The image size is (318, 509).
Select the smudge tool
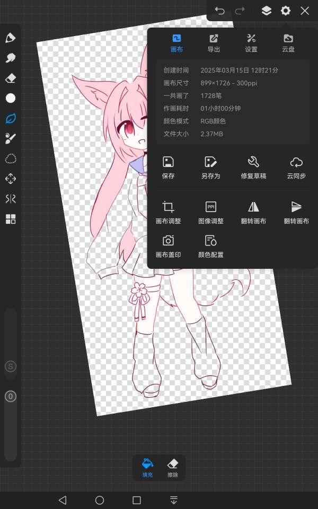tap(10, 58)
